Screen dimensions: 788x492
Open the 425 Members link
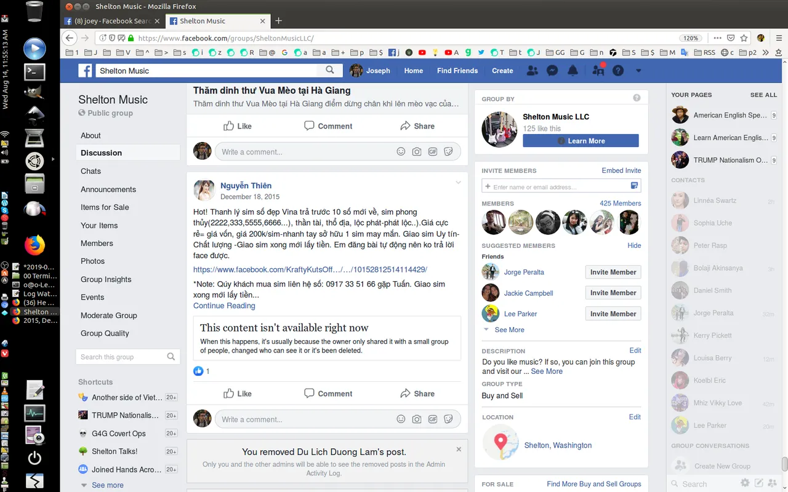(621, 204)
